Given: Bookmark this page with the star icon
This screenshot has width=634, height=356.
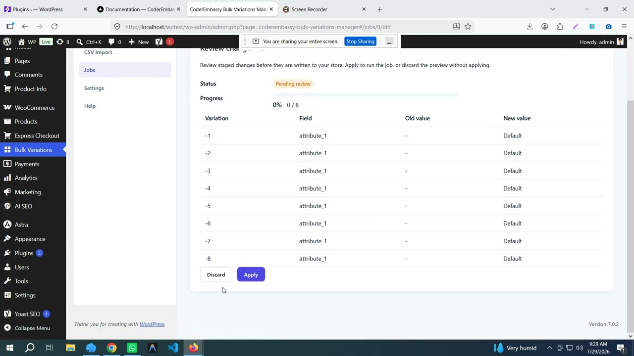Looking at the screenshot, I should pyautogui.click(x=468, y=27).
